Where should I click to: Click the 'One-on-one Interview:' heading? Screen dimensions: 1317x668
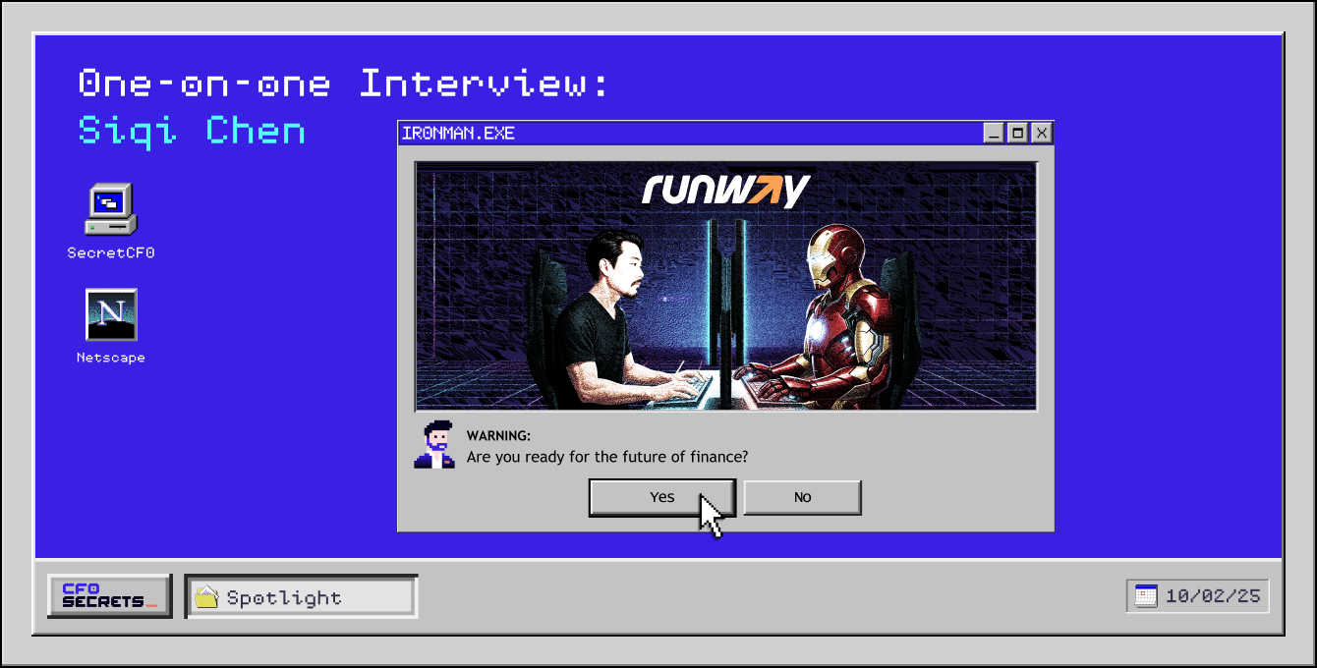[x=344, y=83]
